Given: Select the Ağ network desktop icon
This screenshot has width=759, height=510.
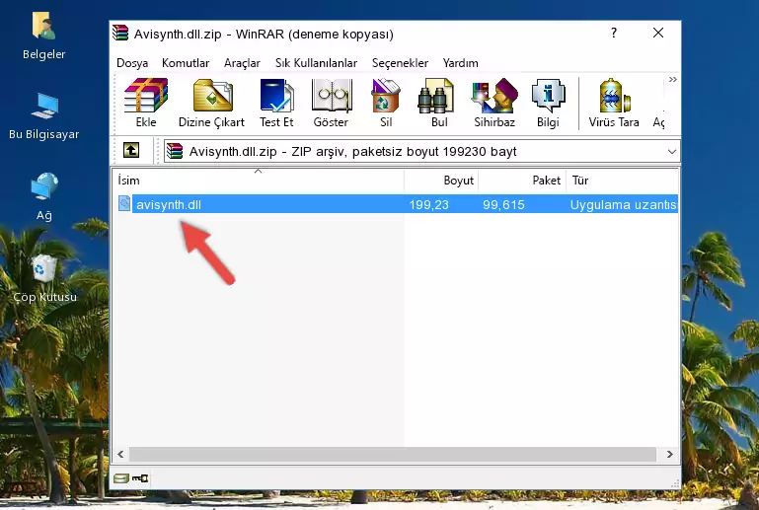Looking at the screenshot, I should pyautogui.click(x=44, y=196).
